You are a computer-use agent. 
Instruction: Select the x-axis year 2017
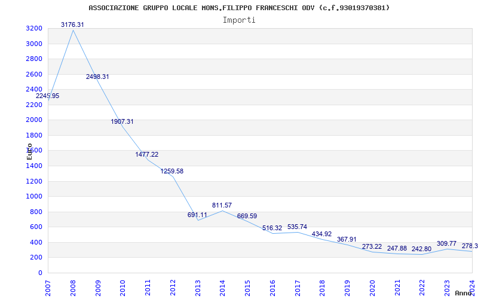tap(298, 288)
